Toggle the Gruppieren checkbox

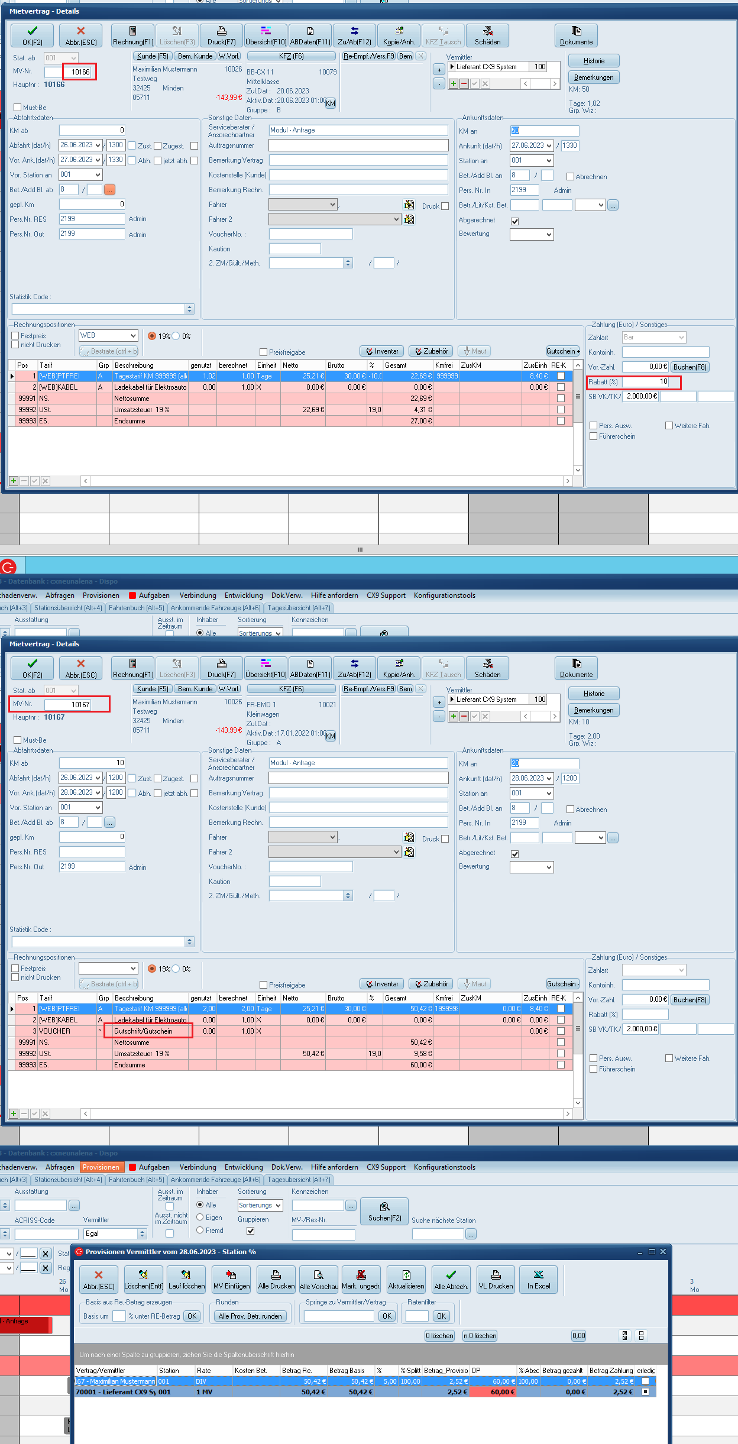251,1231
